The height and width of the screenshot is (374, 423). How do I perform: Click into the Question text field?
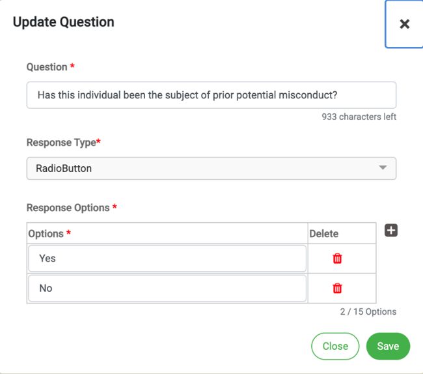(x=211, y=95)
